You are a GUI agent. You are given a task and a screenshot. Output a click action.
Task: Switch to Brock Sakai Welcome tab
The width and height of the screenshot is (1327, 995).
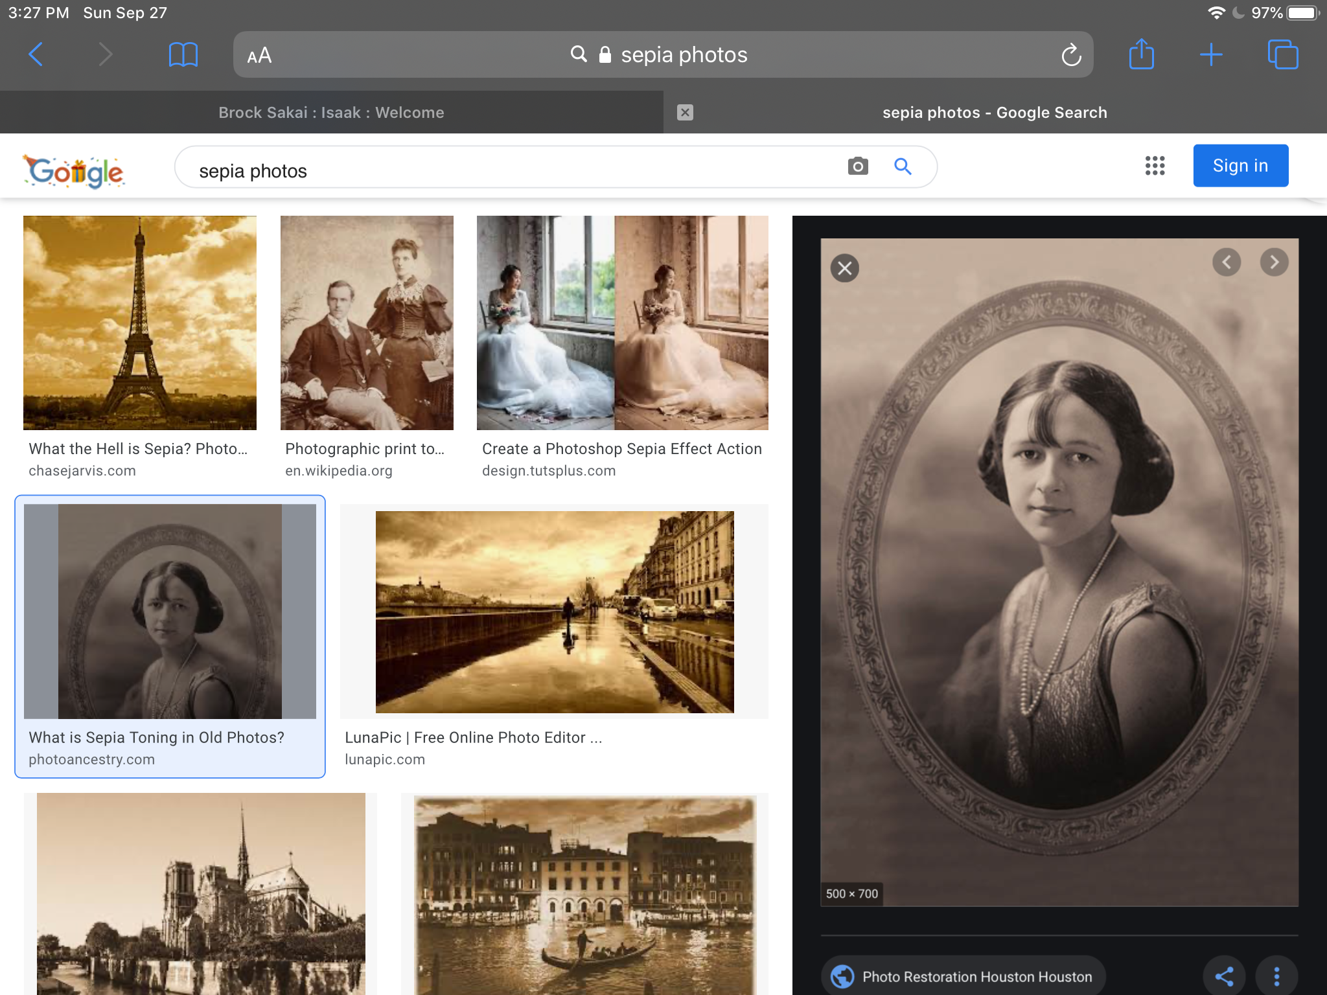pos(331,113)
